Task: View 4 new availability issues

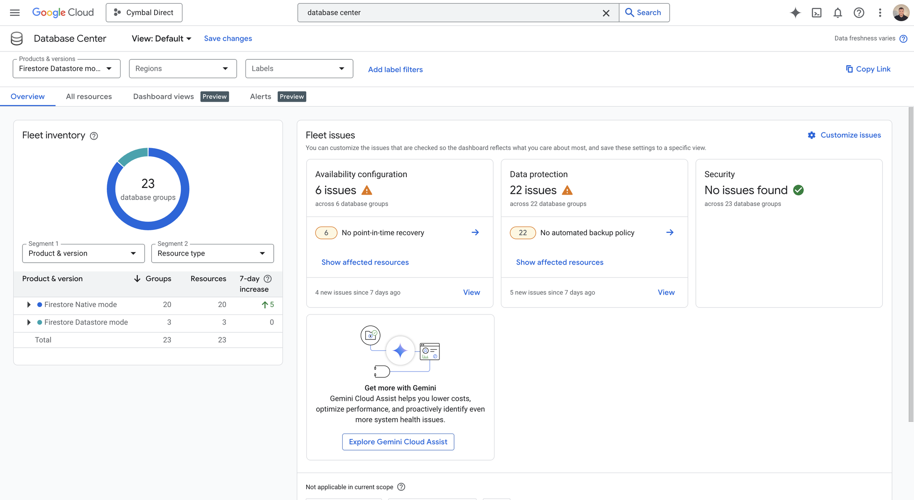Action: pyautogui.click(x=472, y=293)
